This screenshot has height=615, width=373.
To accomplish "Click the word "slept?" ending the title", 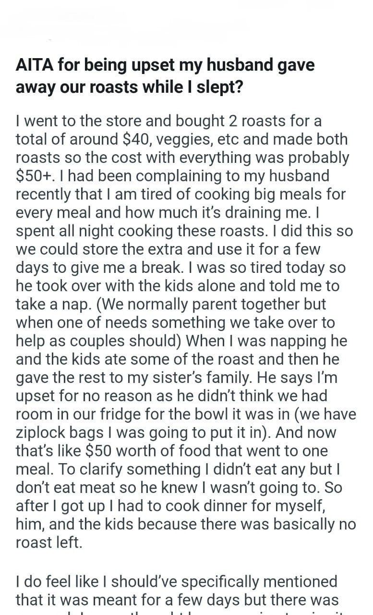I will [x=214, y=87].
